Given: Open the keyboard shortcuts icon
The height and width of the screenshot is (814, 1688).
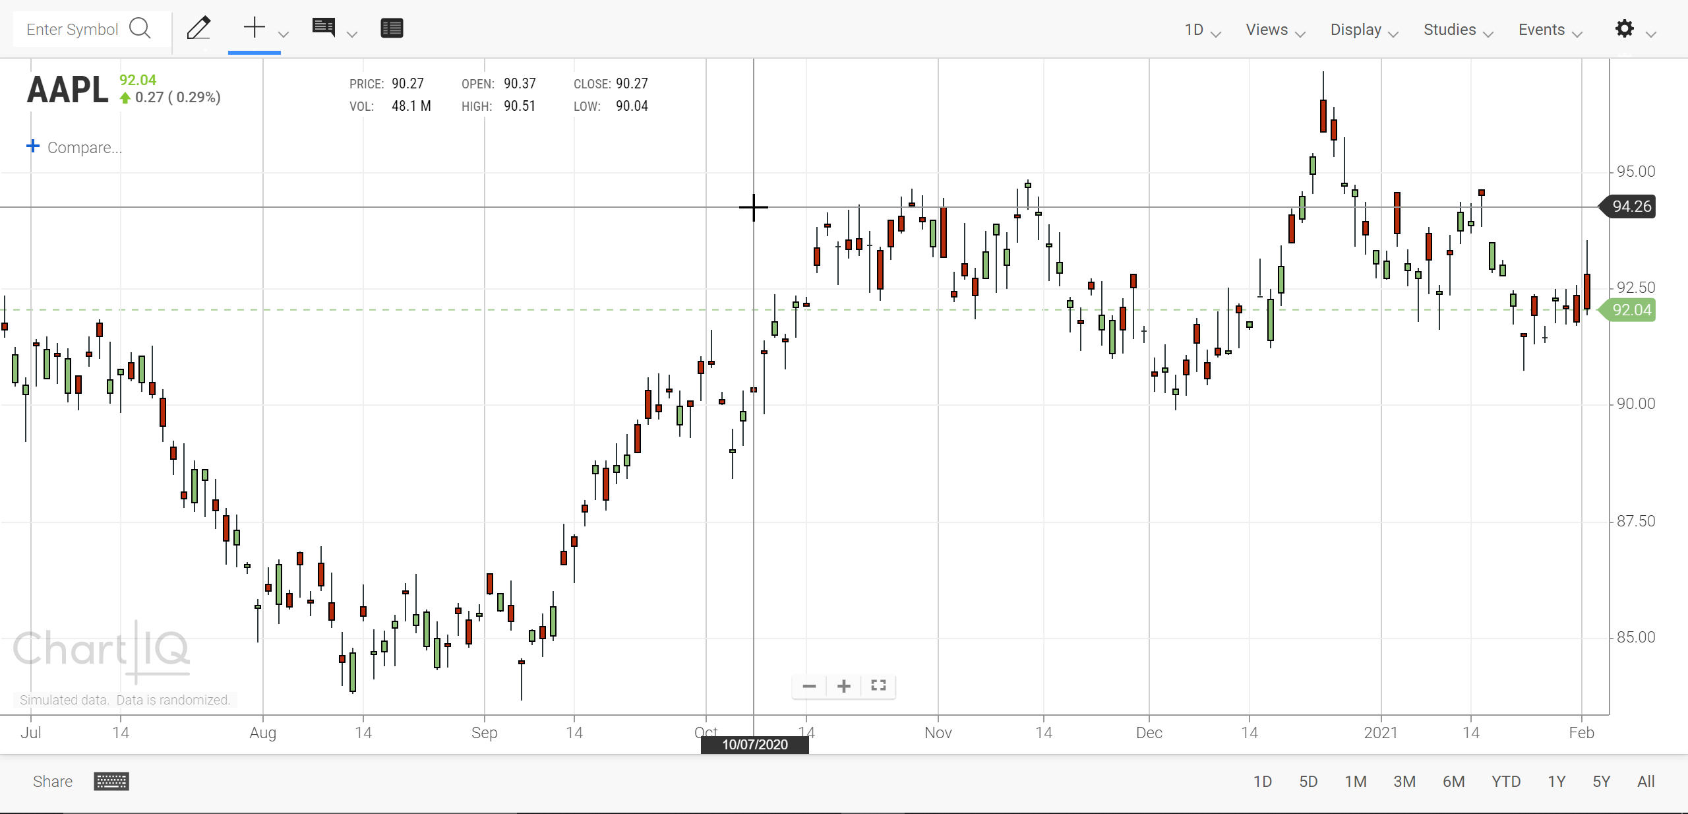Looking at the screenshot, I should click(x=111, y=782).
